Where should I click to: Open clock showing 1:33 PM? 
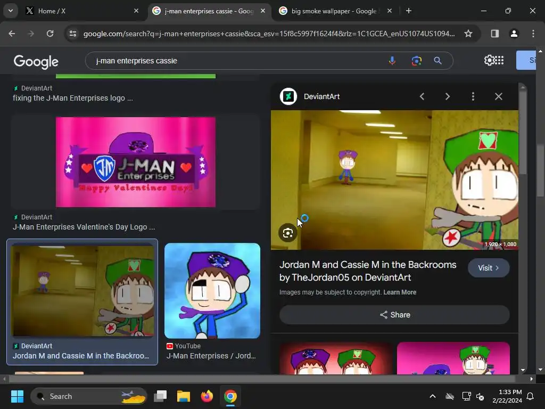click(507, 396)
